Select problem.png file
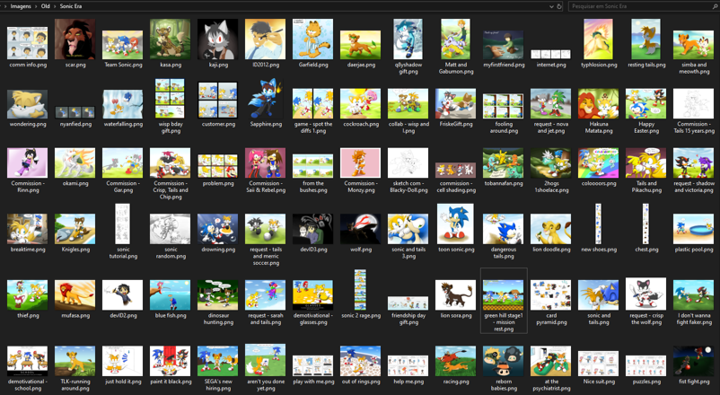 click(217, 166)
